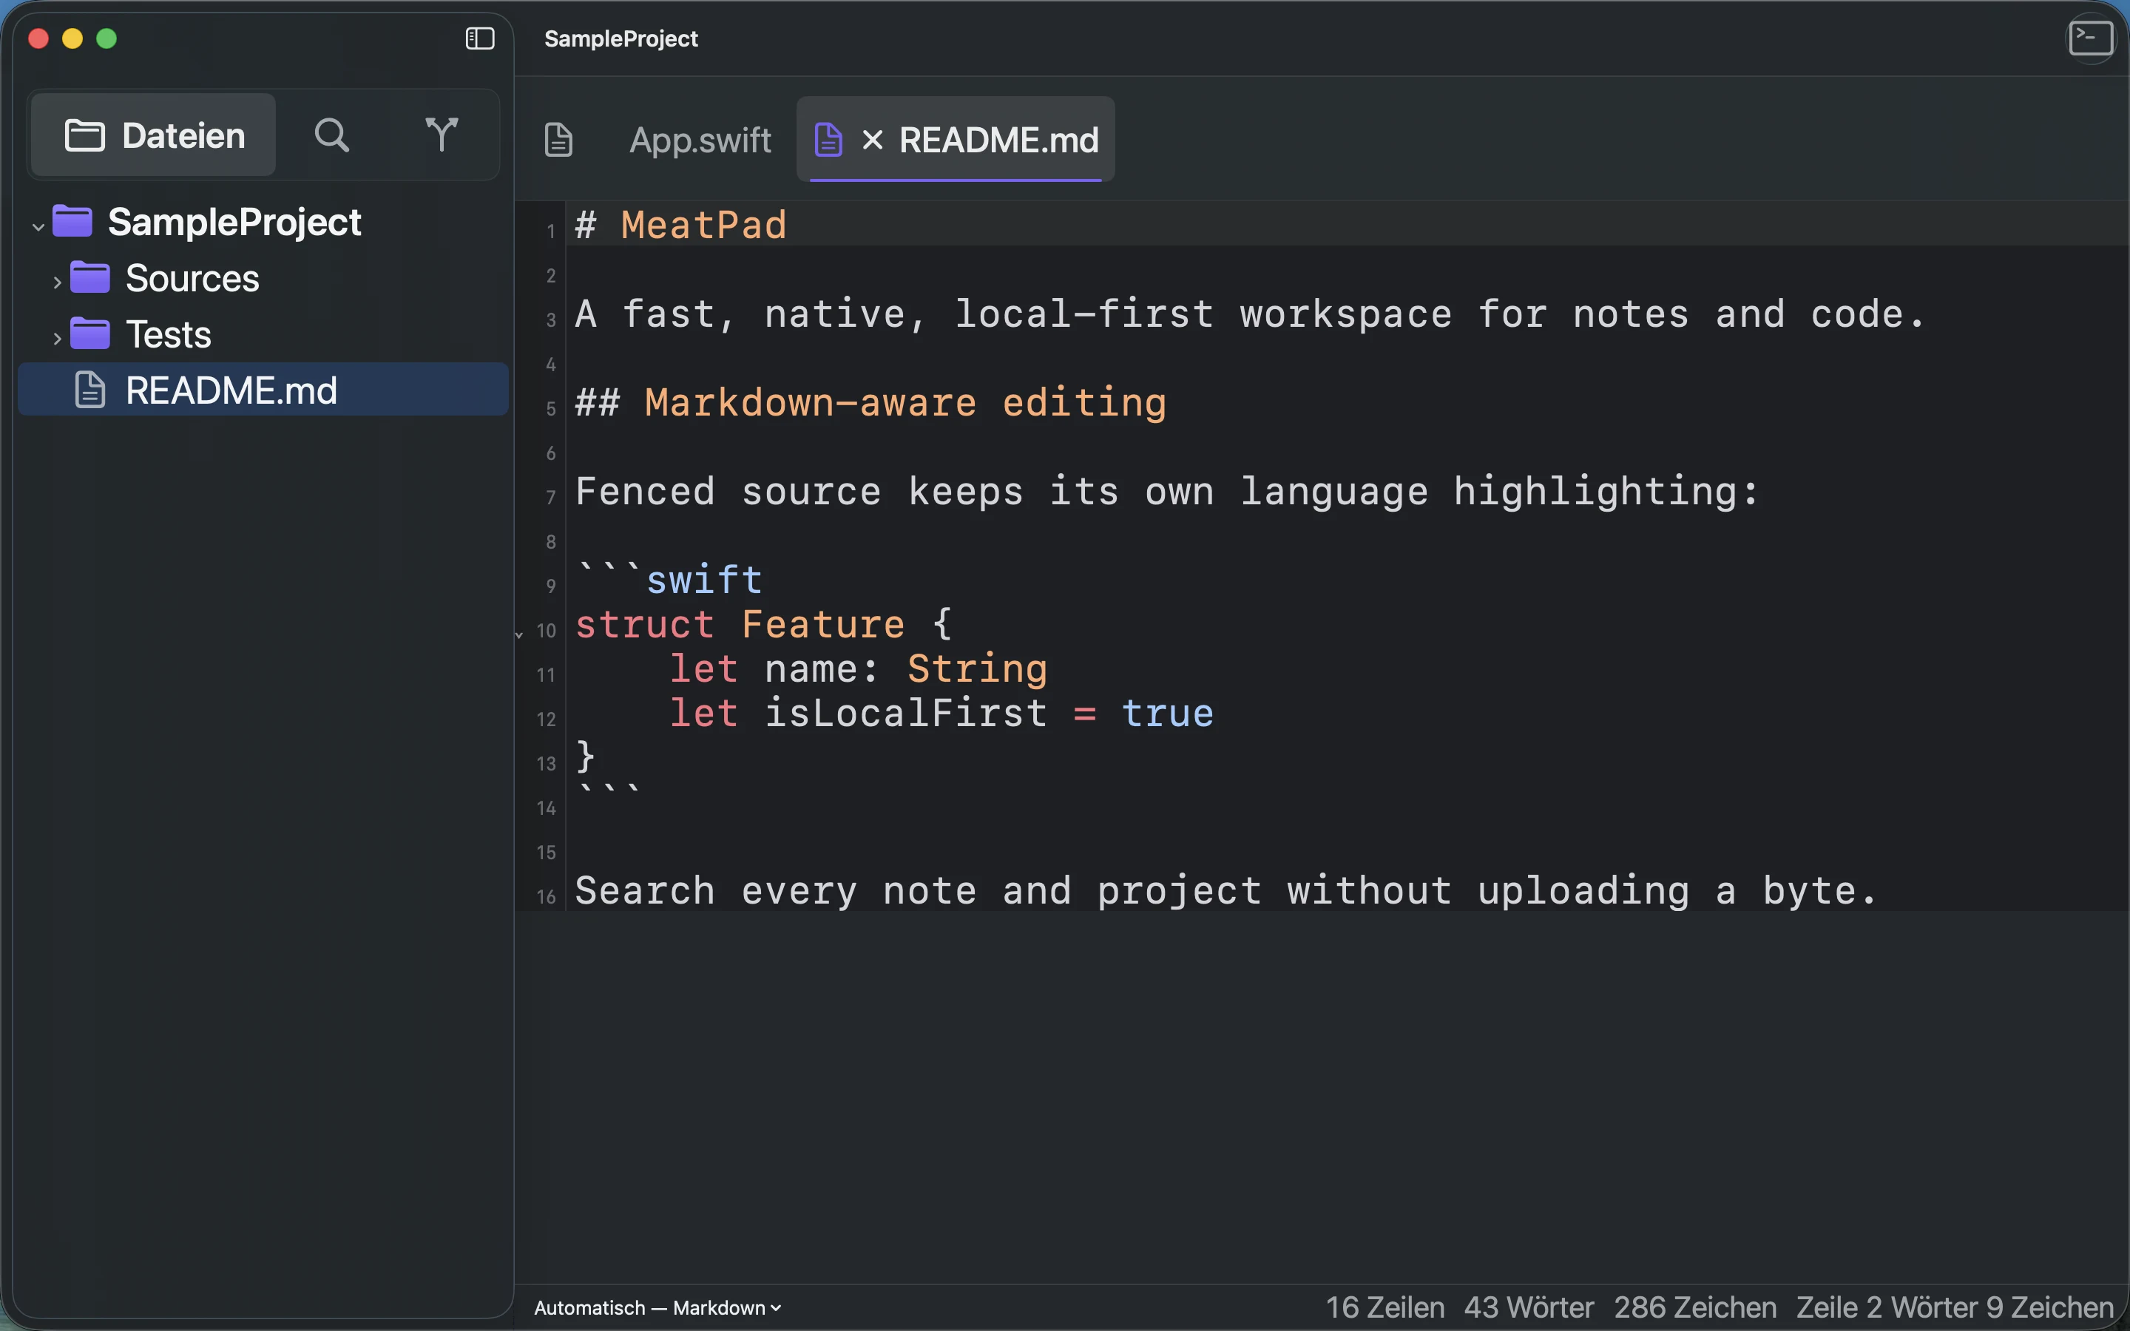This screenshot has height=1331, width=2130.
Task: Open the sidebar search magnifier
Action: click(332, 135)
